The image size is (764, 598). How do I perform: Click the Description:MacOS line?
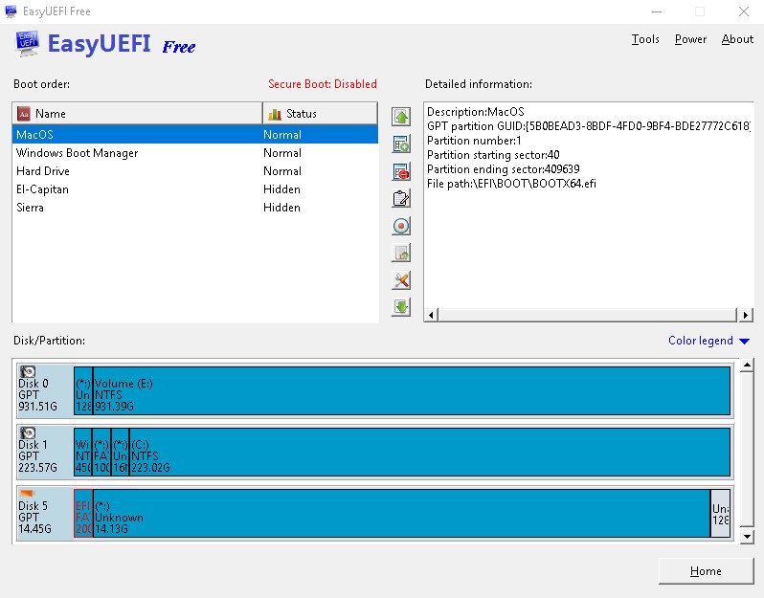[475, 112]
